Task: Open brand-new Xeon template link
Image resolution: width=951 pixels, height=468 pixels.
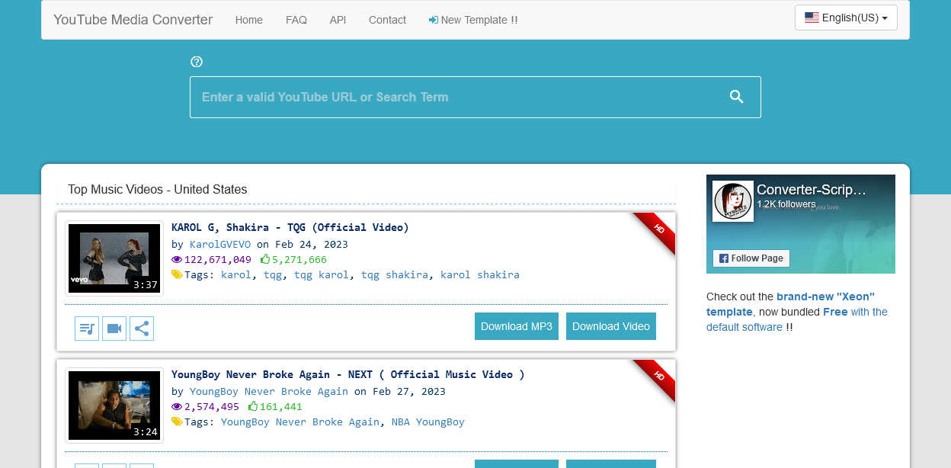Action: point(790,304)
